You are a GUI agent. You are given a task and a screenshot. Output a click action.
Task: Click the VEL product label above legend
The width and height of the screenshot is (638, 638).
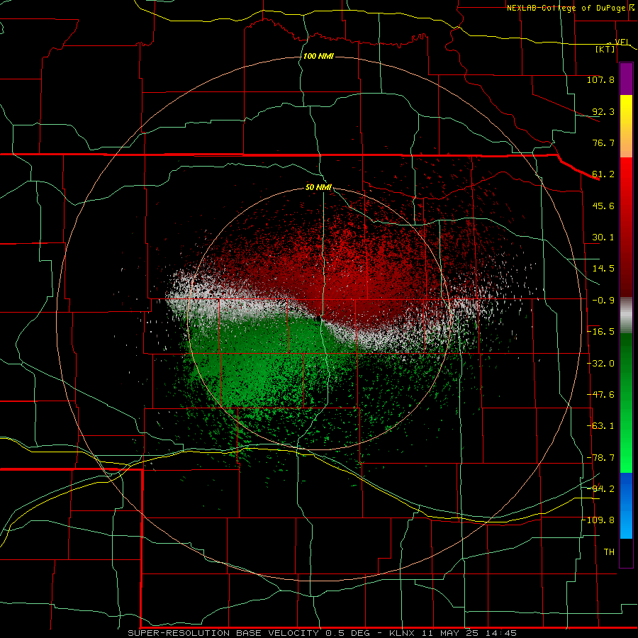coord(622,42)
